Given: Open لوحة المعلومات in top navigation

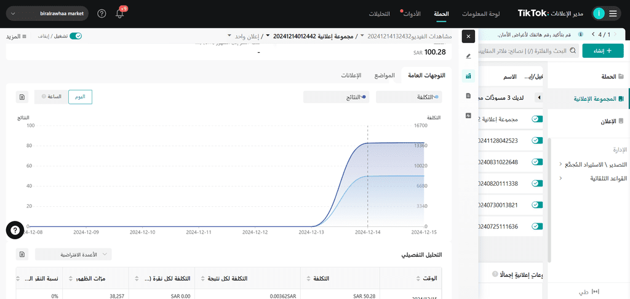Looking at the screenshot, I should pyautogui.click(x=481, y=14).
